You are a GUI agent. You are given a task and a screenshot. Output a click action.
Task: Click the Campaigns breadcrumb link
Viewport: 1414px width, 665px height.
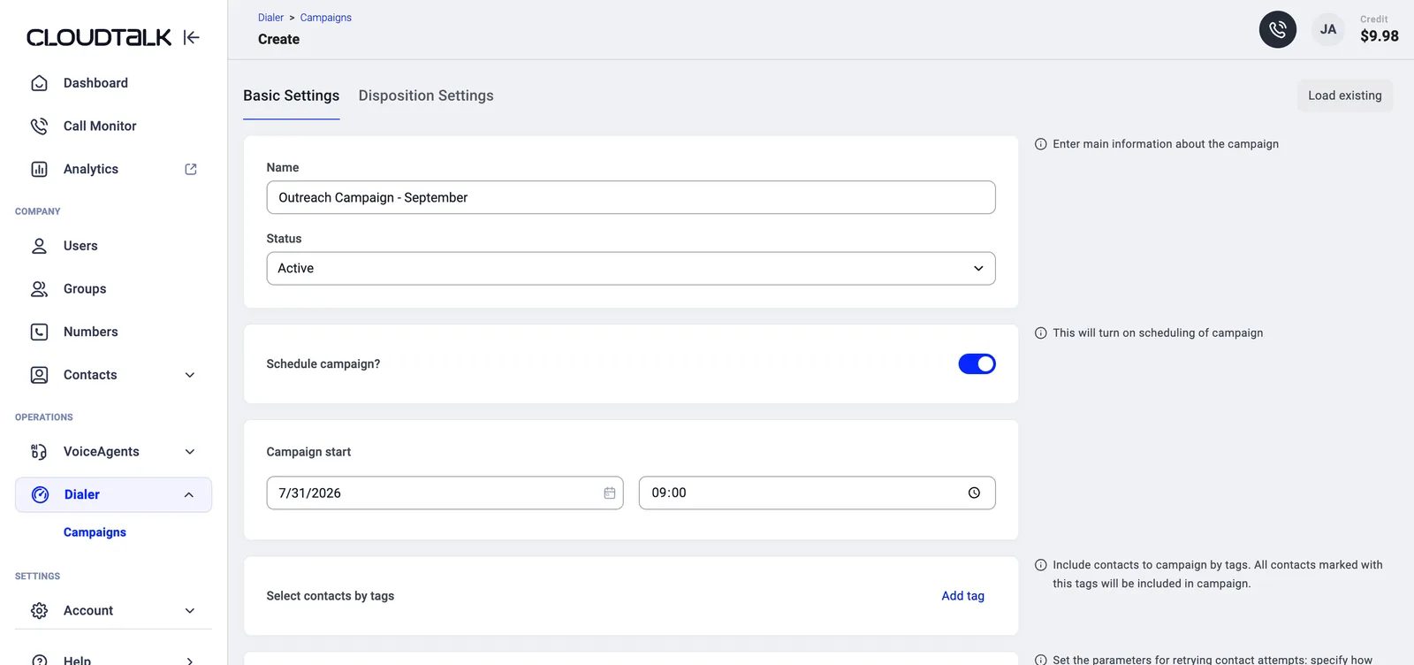[326, 18]
